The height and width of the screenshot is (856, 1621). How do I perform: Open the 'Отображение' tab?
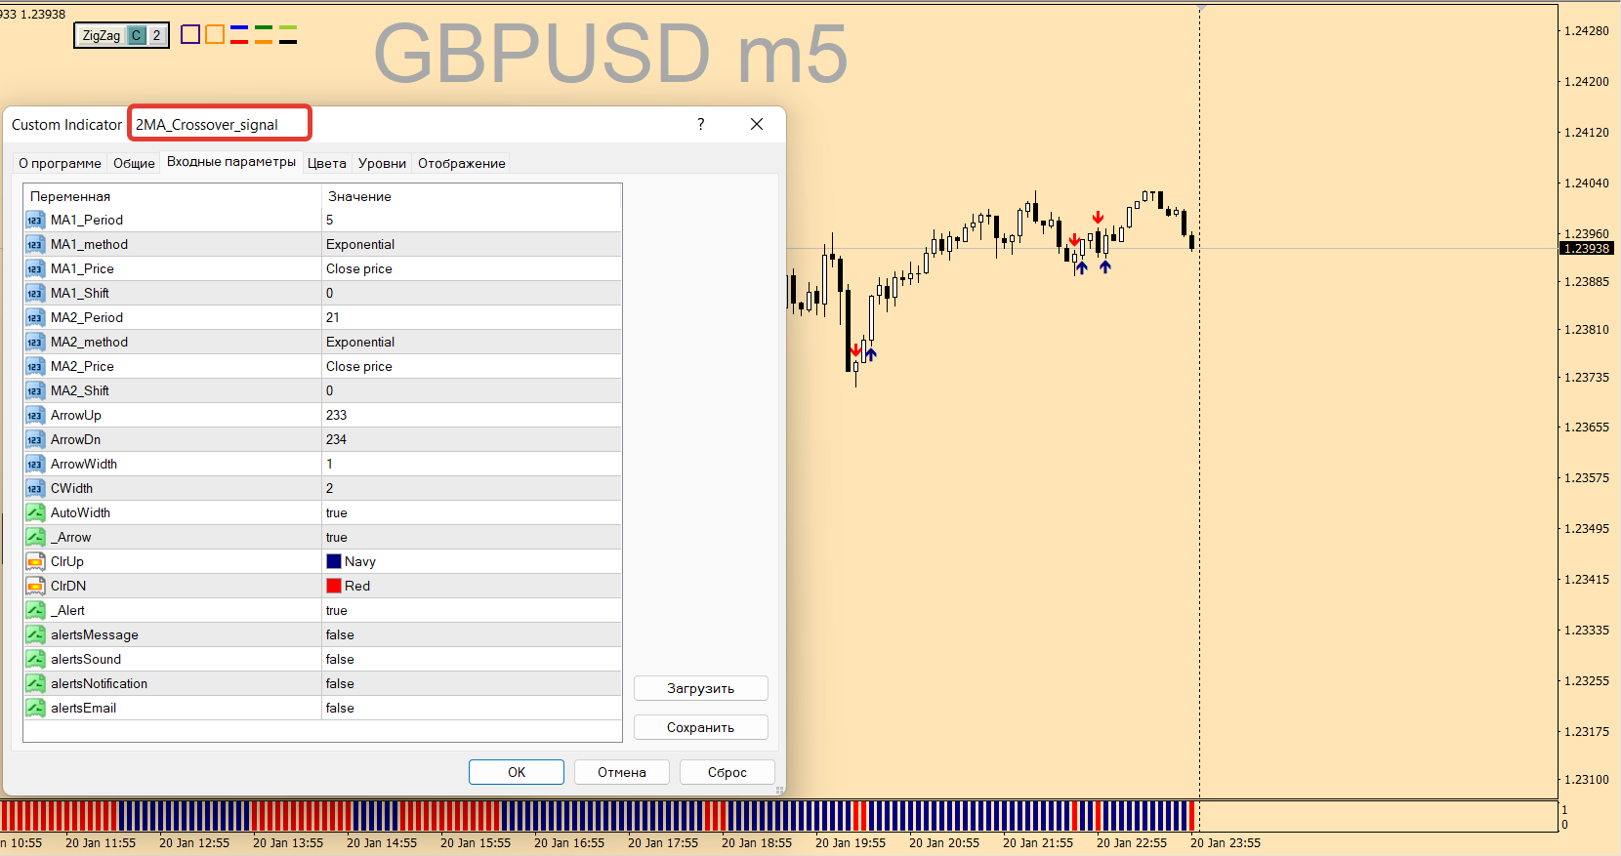462,163
